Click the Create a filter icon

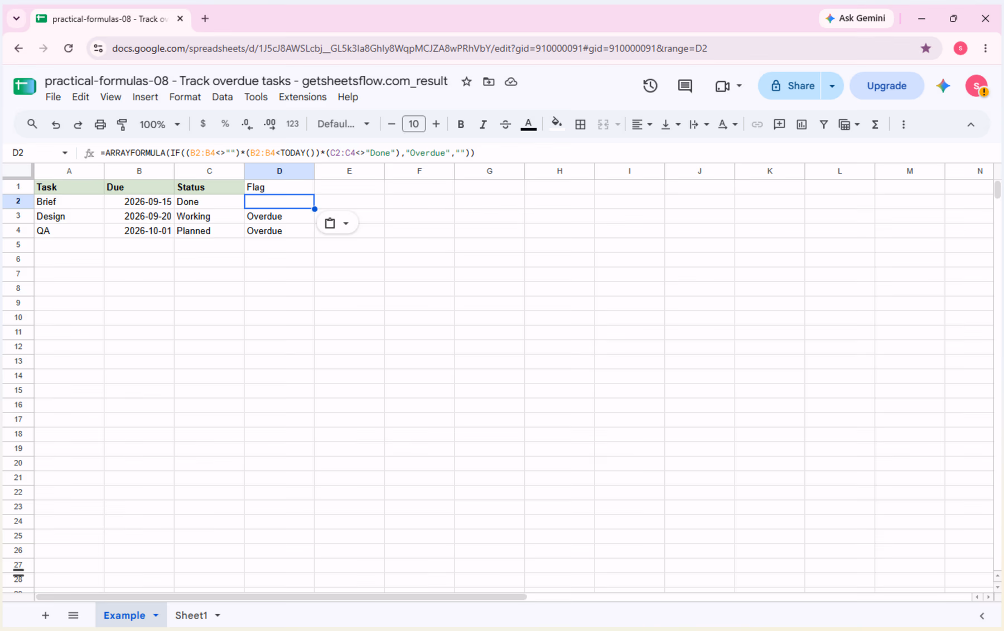[x=823, y=124]
